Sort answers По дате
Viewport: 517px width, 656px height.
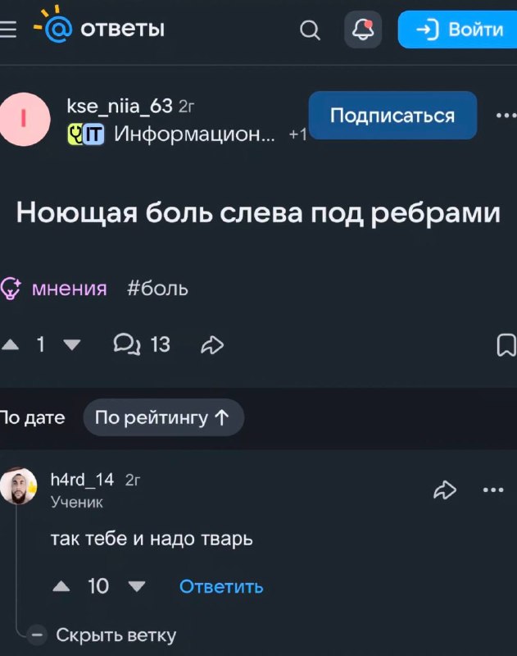[x=33, y=417]
